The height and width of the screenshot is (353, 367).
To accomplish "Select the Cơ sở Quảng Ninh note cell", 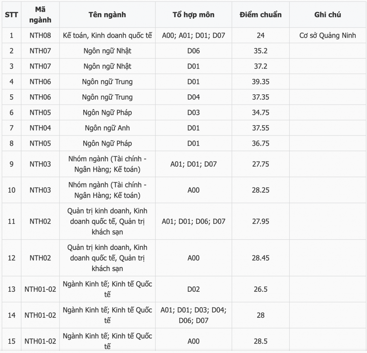I will click(x=328, y=35).
